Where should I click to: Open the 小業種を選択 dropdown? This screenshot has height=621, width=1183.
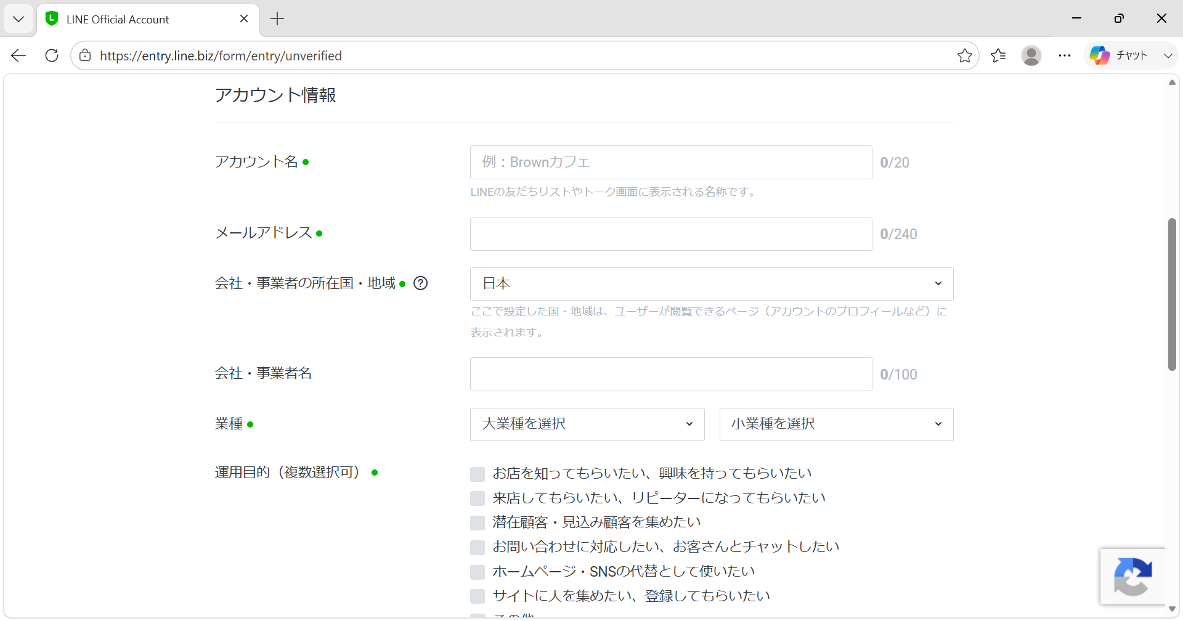click(x=837, y=424)
